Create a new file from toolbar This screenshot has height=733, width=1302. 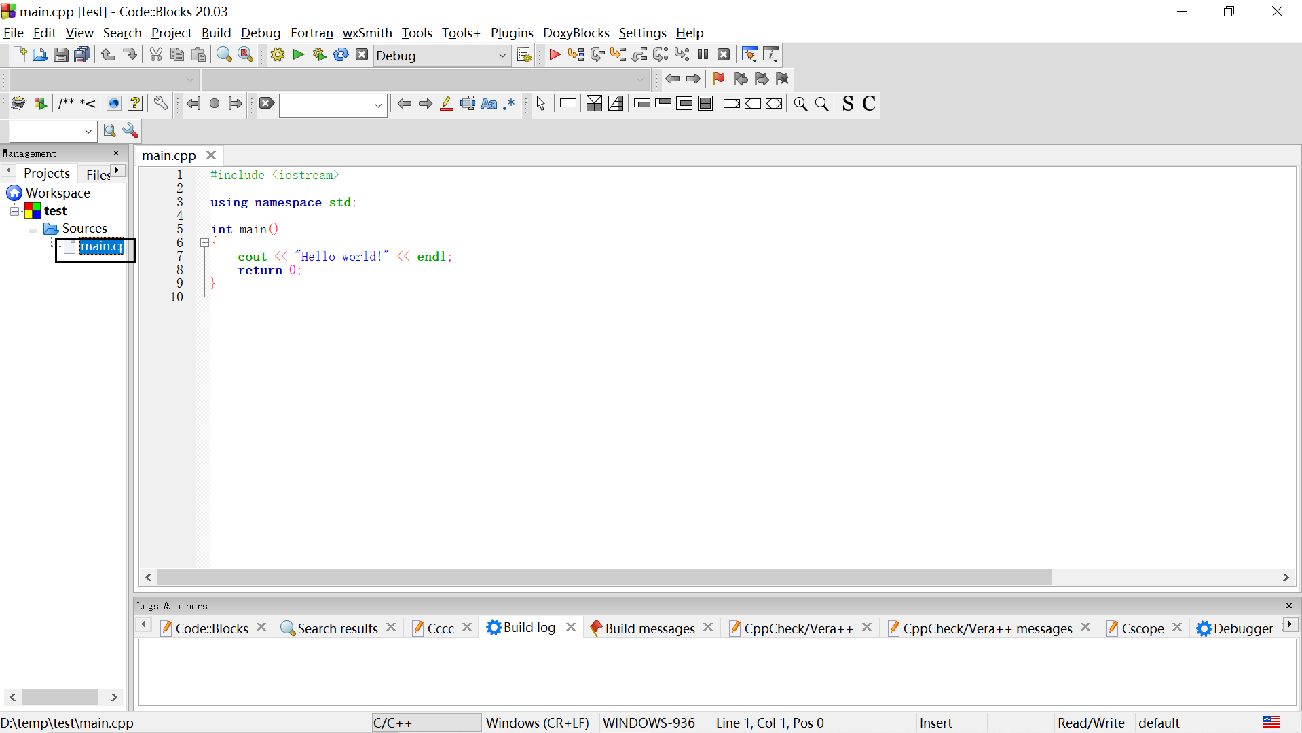19,55
